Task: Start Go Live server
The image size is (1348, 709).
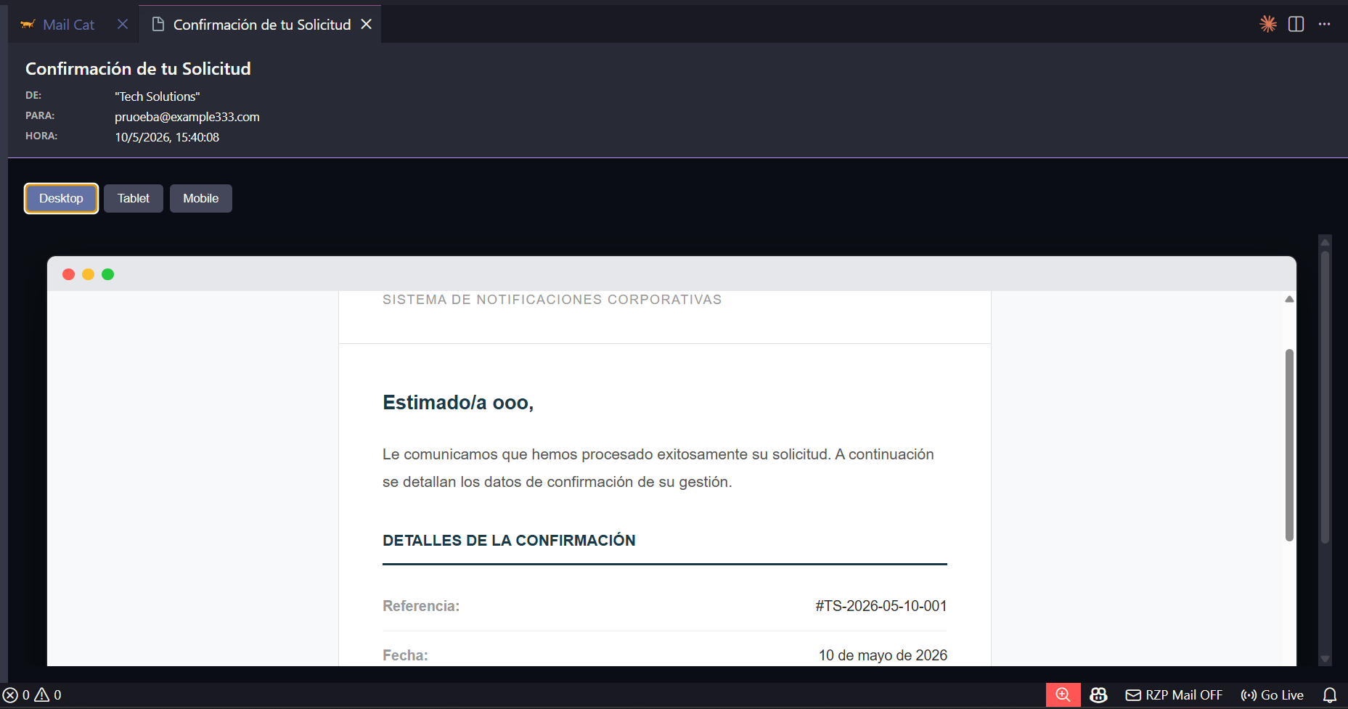Action: click(1272, 695)
